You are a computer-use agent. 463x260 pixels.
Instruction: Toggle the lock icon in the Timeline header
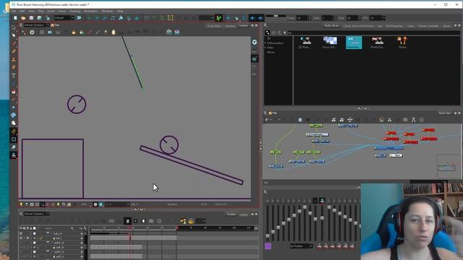(x=31, y=228)
